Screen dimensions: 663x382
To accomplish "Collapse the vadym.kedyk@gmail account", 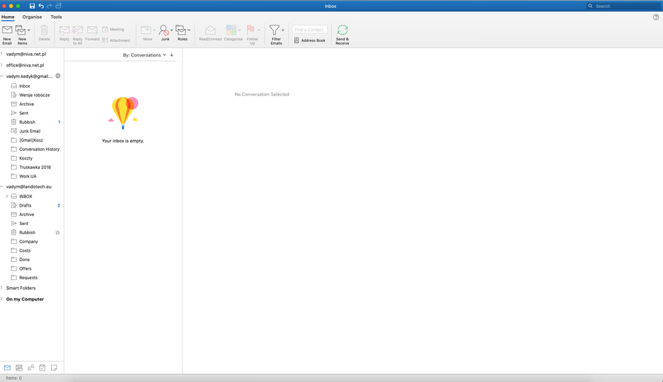I will [2, 76].
